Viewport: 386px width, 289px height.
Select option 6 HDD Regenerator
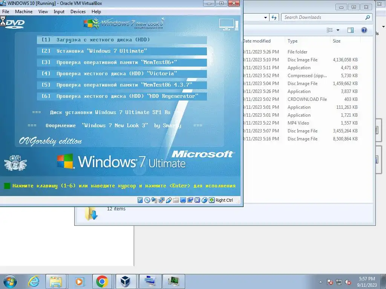(x=122, y=96)
